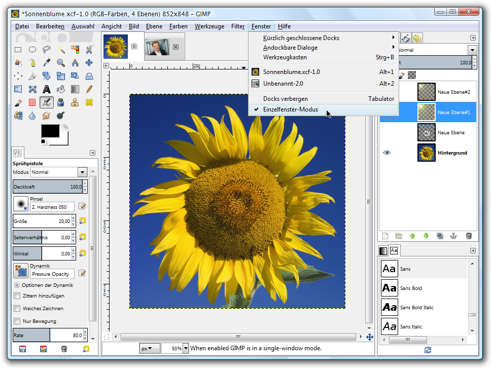Open the layer mode dropdown in Layers panel
This screenshot has height=369, width=492.
[472, 50]
